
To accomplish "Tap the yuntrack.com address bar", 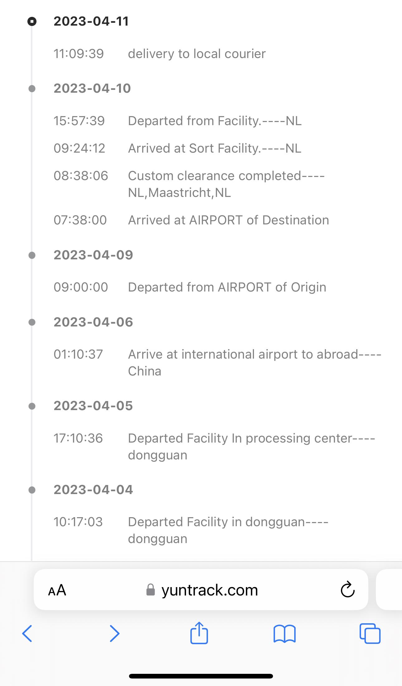I will [x=209, y=590].
